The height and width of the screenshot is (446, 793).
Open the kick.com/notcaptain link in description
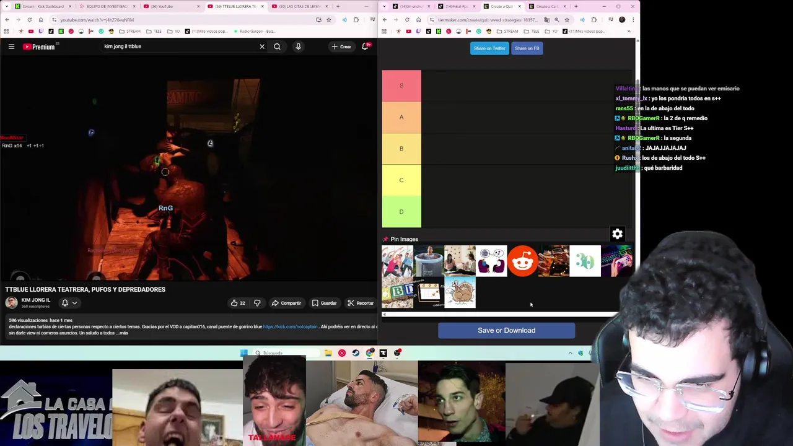click(290, 326)
